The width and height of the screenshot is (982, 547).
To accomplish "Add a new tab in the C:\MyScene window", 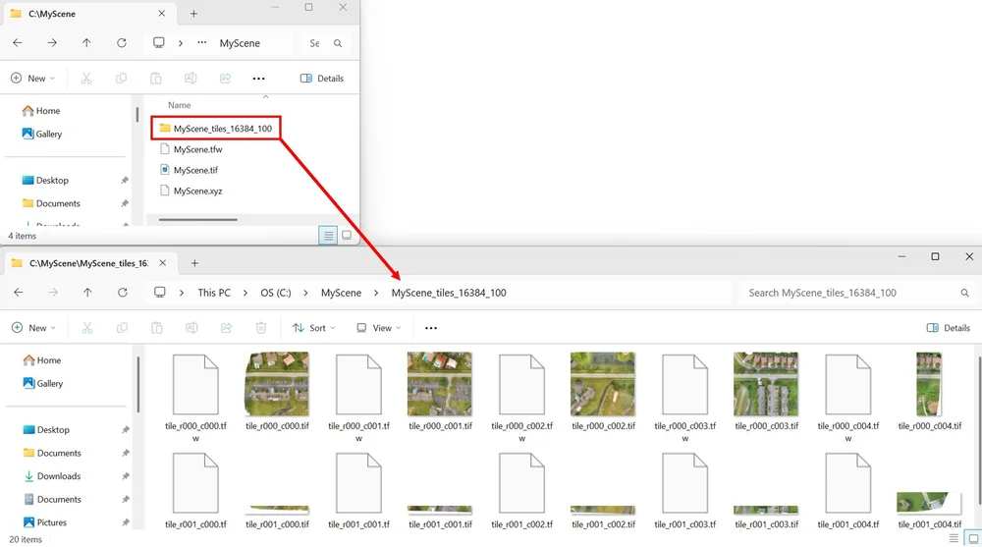I will point(193,14).
